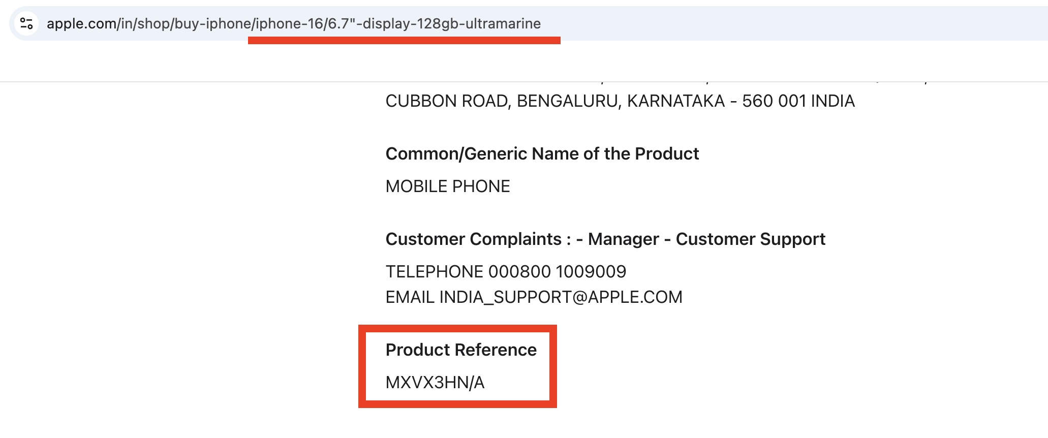Click the "Common/Generic Name of the Product" heading
The height and width of the screenshot is (438, 1048).
pyautogui.click(x=542, y=153)
